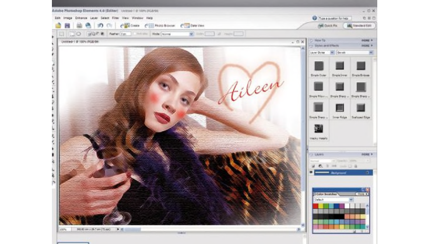Open the layer Opacity dropdown
Image resolution: width=435 pixels, height=244 pixels.
point(359,161)
